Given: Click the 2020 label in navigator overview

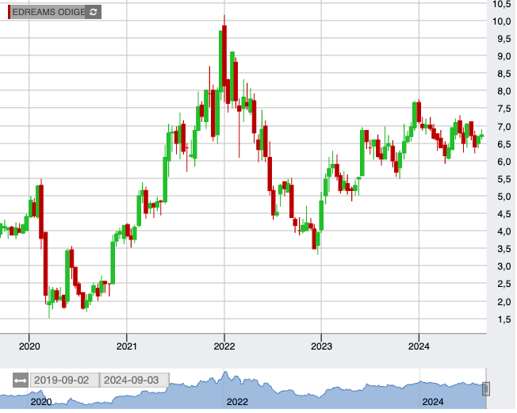Looking at the screenshot, I should (41, 402).
